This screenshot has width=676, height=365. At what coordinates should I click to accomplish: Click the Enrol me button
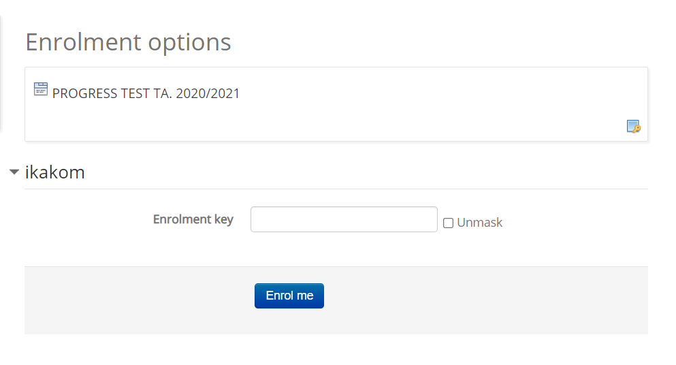[289, 296]
